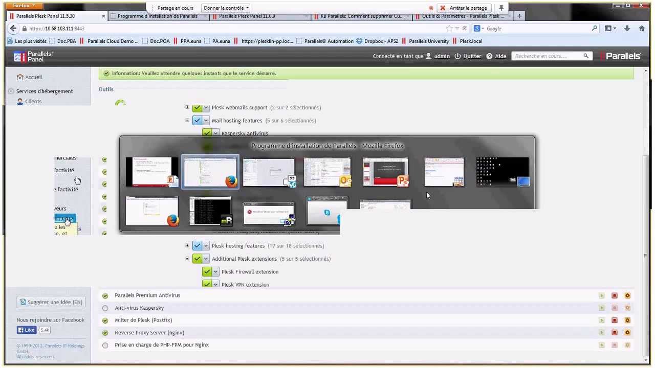This screenshot has height=368, width=655.
Task: Select the black terminal thumbnail in switcher
Action: click(210, 211)
